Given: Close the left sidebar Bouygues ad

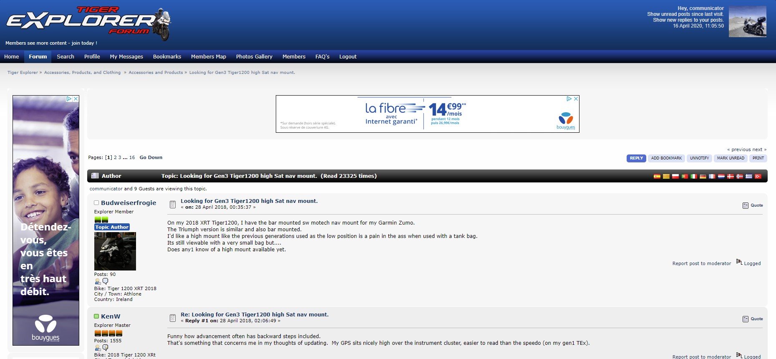Looking at the screenshot, I should pyautogui.click(x=76, y=99).
